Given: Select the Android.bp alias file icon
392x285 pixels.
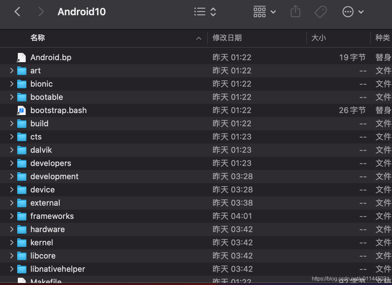Looking at the screenshot, I should coord(21,58).
